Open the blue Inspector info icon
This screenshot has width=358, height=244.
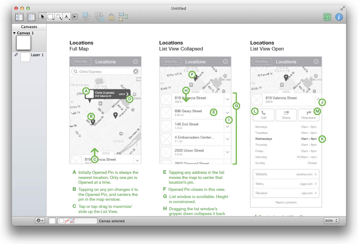click(339, 17)
